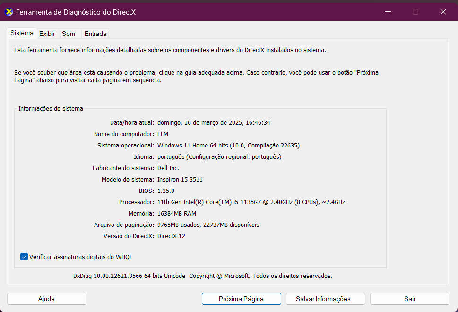The height and width of the screenshot is (312, 458).
Task: Click the date value 'domingo, 16 de março de 2025'
Action: 200,123
